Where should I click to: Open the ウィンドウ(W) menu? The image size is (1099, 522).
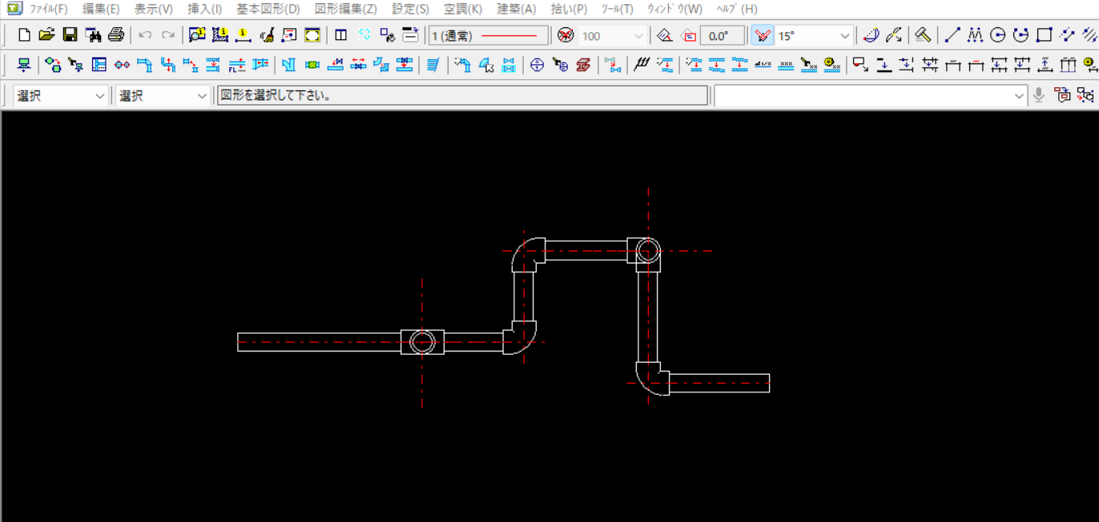[x=674, y=9]
